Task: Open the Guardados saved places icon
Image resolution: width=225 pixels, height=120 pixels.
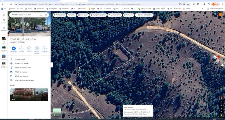Action: [x=4, y=21]
